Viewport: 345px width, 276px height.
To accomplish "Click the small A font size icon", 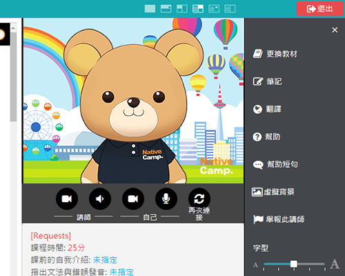I will [255, 265].
